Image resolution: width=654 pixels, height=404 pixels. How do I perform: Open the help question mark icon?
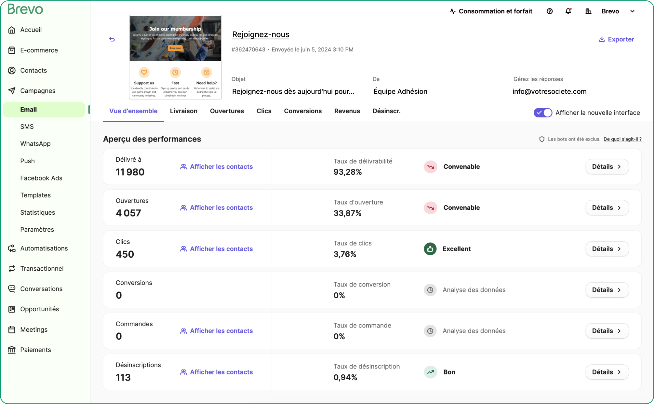coord(550,11)
